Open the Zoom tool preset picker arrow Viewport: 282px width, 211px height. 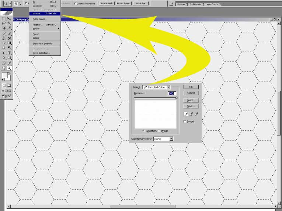(x=10, y=3)
